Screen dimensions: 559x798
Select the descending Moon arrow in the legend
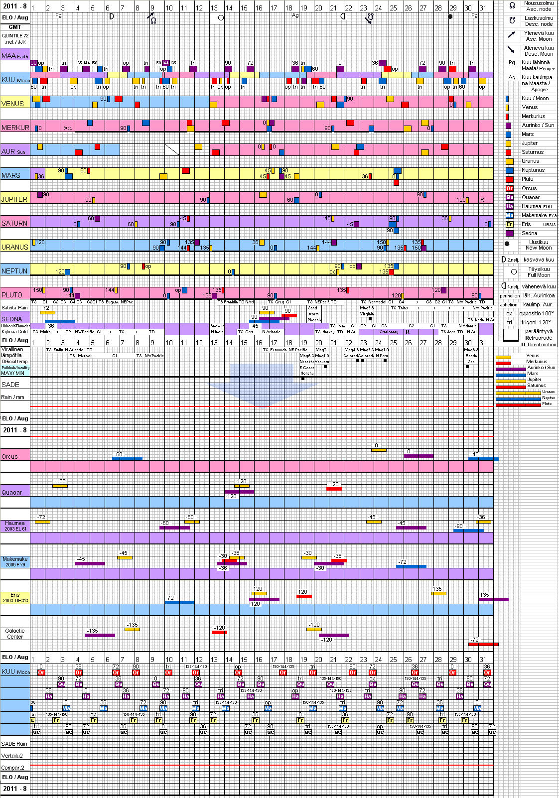pos(512,50)
